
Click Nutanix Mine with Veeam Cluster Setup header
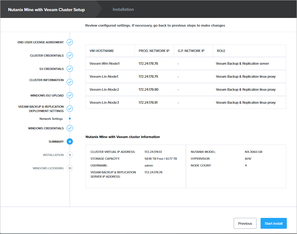pos(46,10)
